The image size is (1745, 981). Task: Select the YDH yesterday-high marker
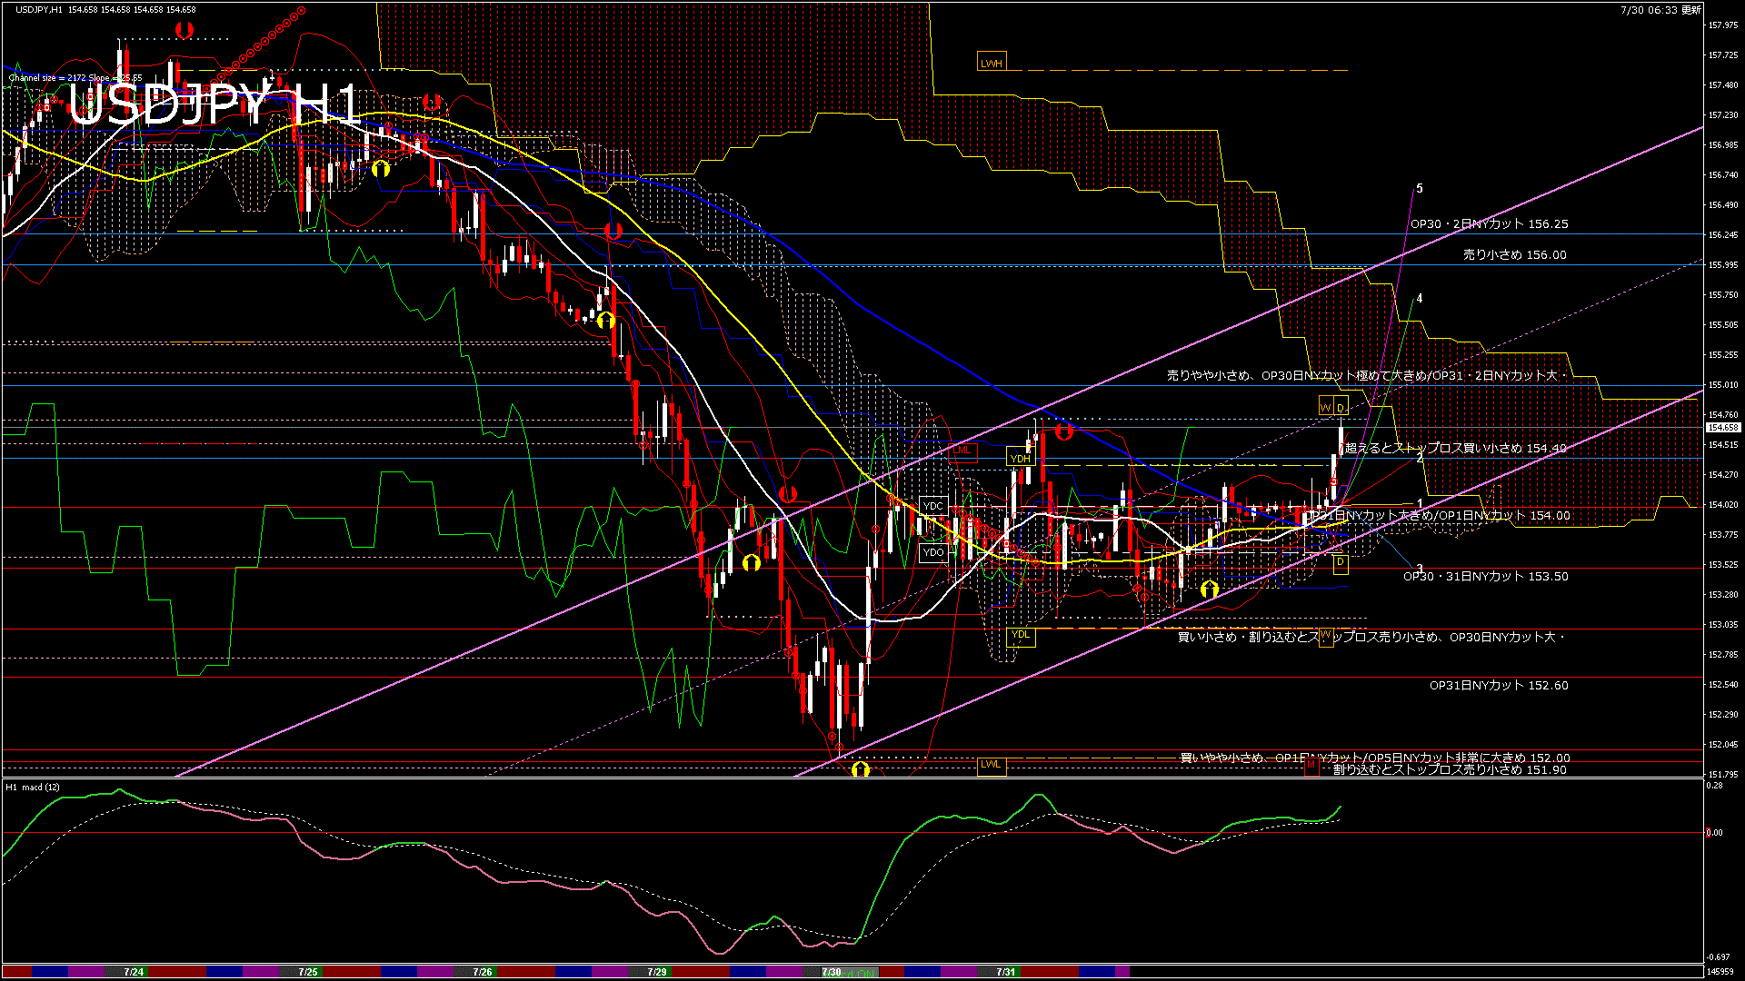pos(1020,459)
